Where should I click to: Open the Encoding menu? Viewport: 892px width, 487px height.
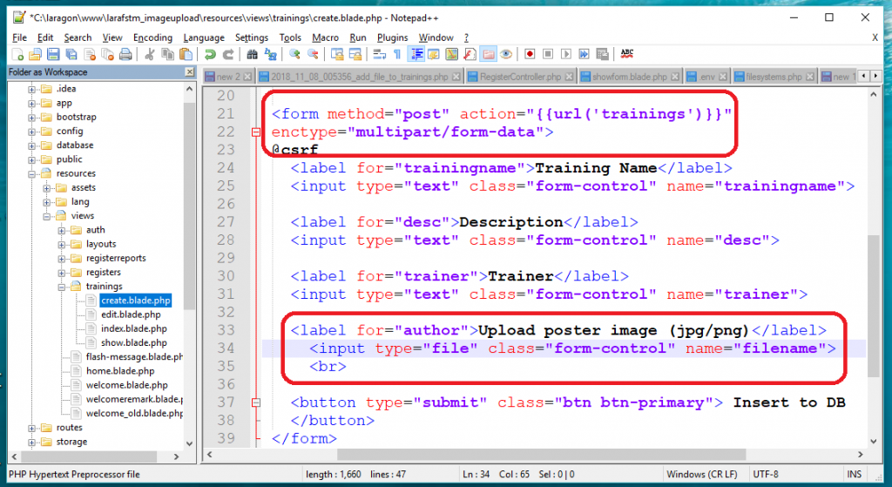[x=152, y=37]
